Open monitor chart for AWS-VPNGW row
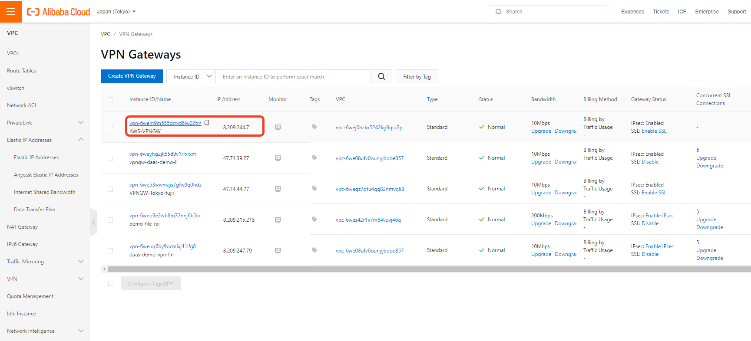The height and width of the screenshot is (341, 751). click(278, 127)
